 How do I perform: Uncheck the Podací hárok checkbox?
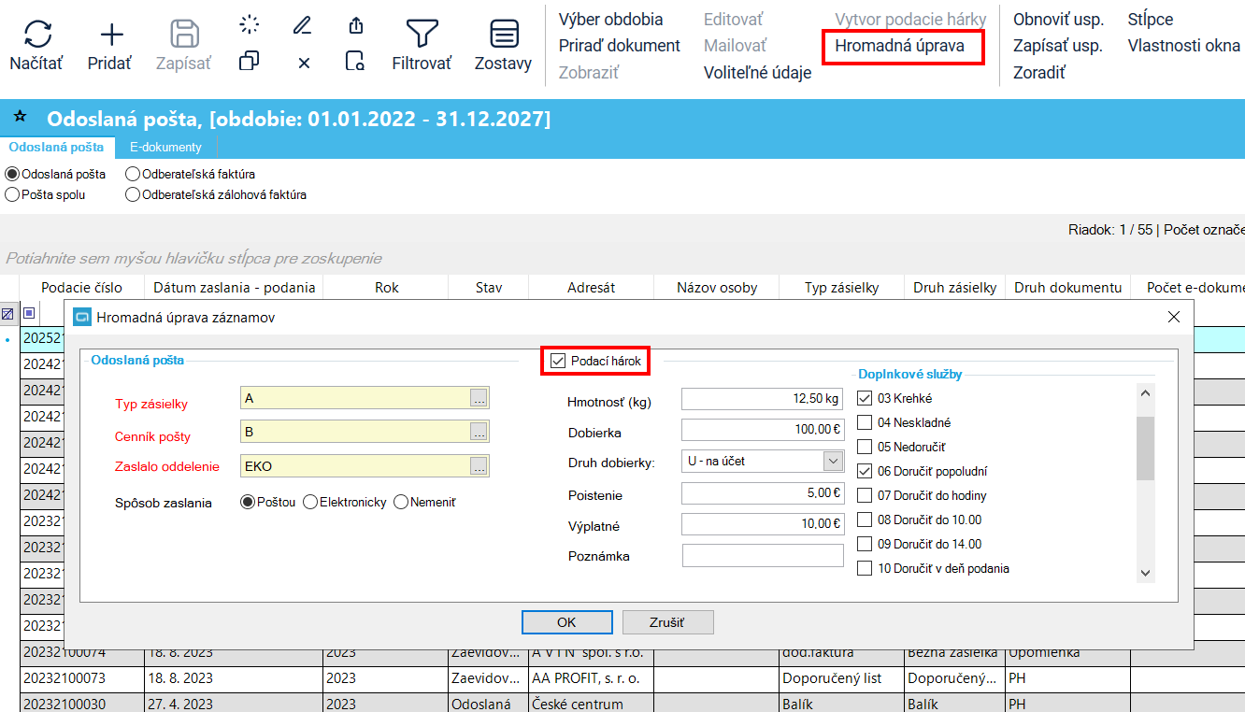tap(559, 361)
